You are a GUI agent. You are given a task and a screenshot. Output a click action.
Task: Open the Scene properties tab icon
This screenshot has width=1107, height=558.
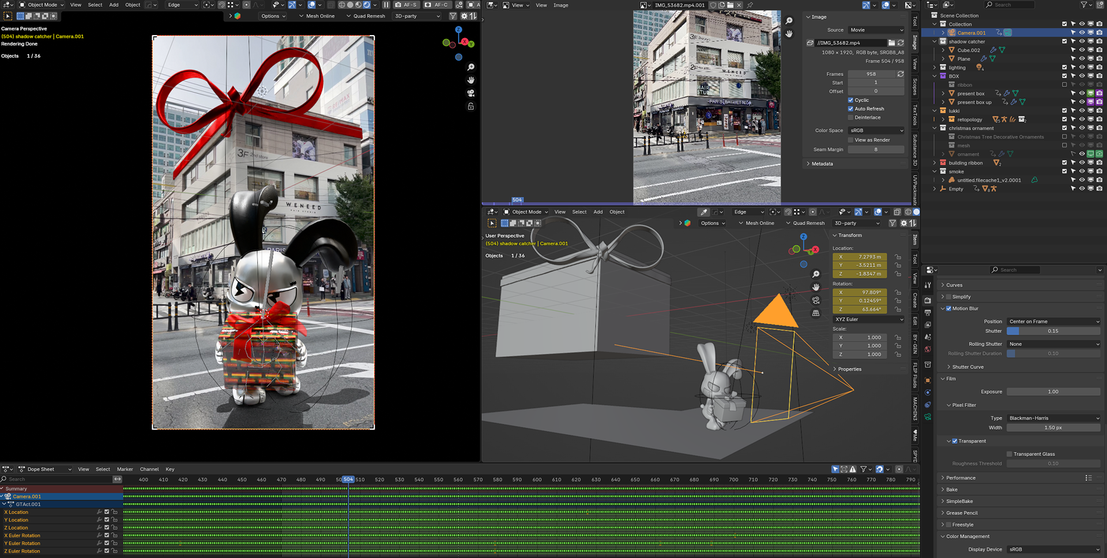pyautogui.click(x=928, y=337)
